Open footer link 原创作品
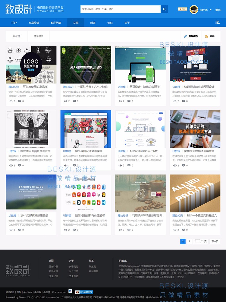 (x=53, y=267)
